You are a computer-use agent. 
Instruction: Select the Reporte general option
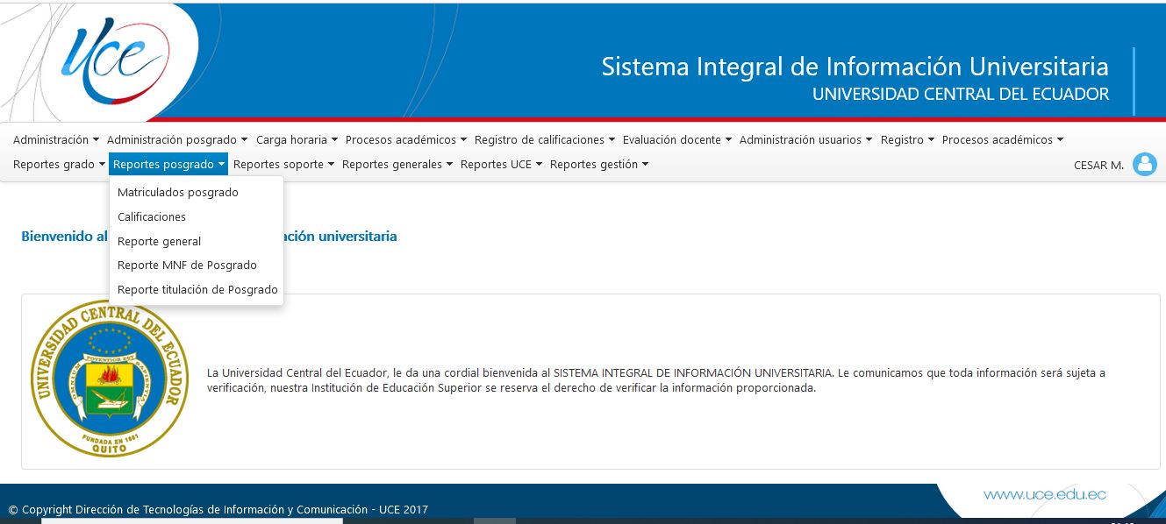197,241
